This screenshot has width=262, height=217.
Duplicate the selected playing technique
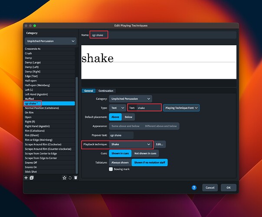(x=32, y=178)
